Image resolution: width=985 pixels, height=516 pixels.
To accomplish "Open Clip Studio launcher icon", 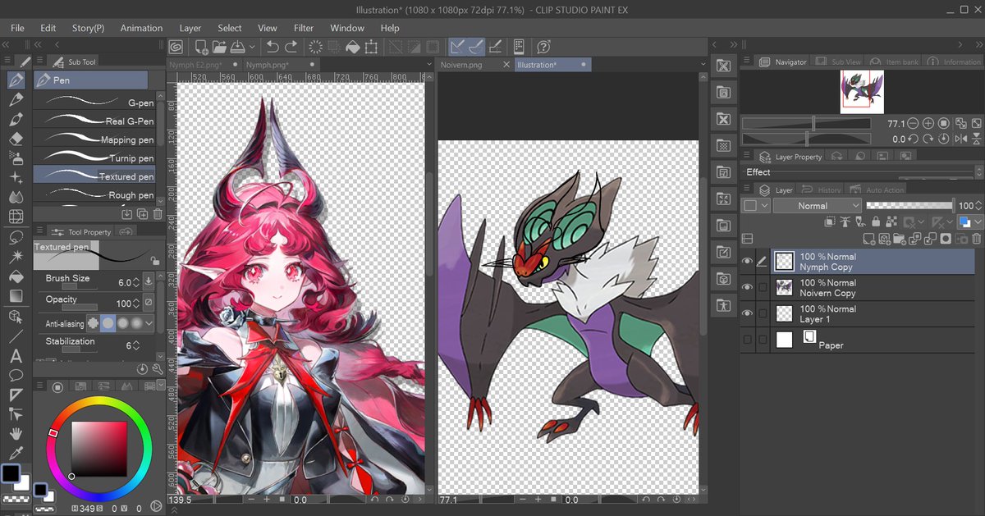I will click(x=176, y=48).
